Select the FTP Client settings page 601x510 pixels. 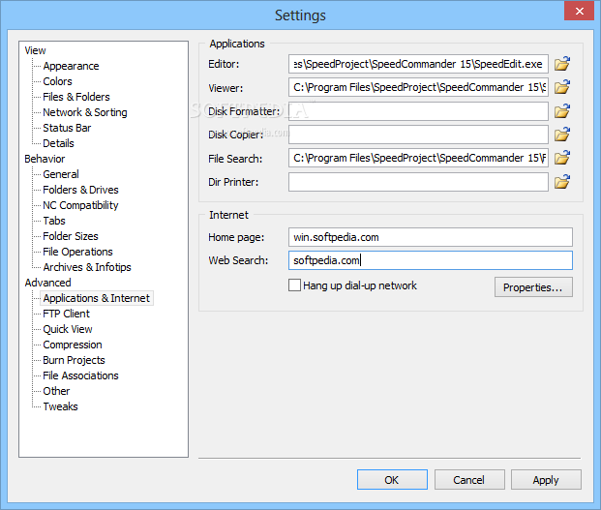point(66,314)
